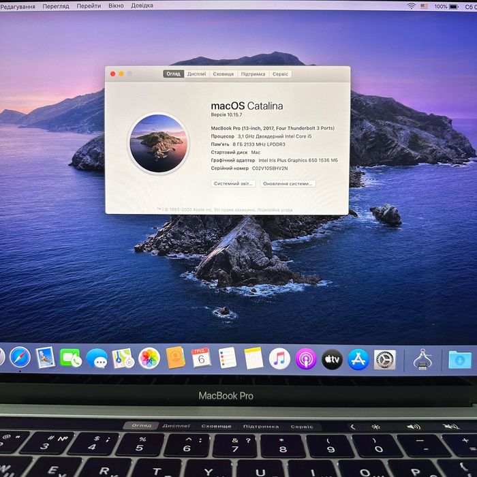Open the Перегляд menu

click(56, 6)
